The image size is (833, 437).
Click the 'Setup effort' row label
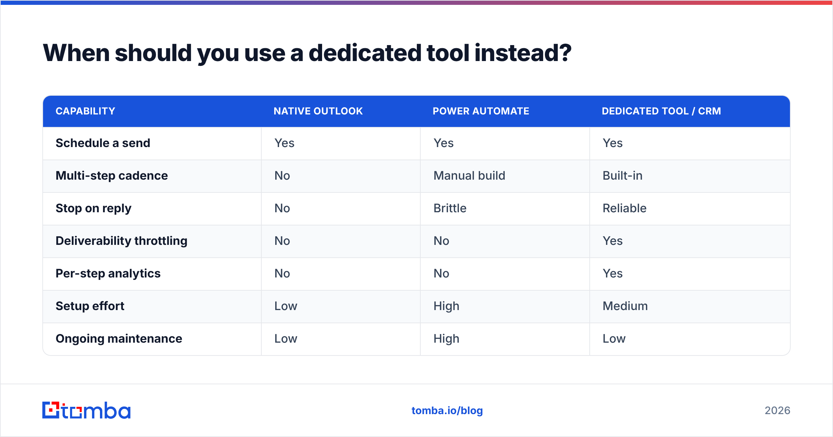90,306
